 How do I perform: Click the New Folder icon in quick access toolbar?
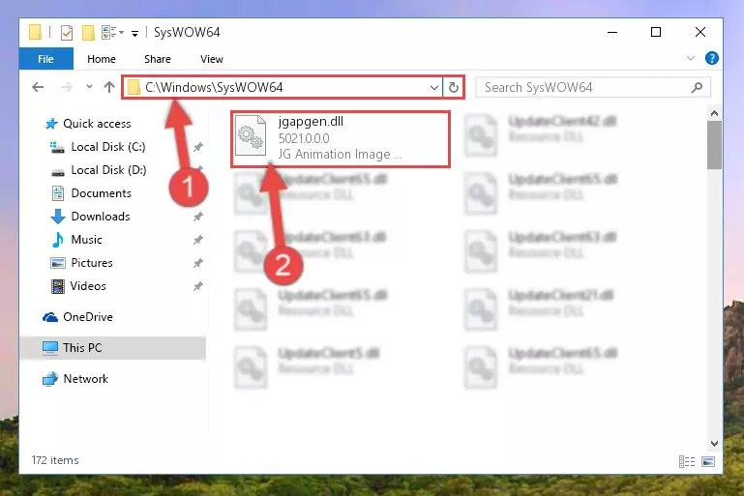pos(88,32)
